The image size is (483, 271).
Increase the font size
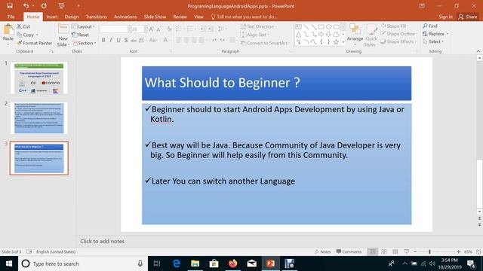pyautogui.click(x=151, y=29)
